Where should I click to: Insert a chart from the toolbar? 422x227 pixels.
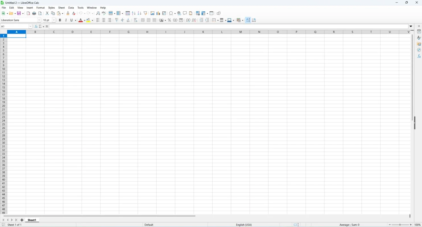[158, 13]
